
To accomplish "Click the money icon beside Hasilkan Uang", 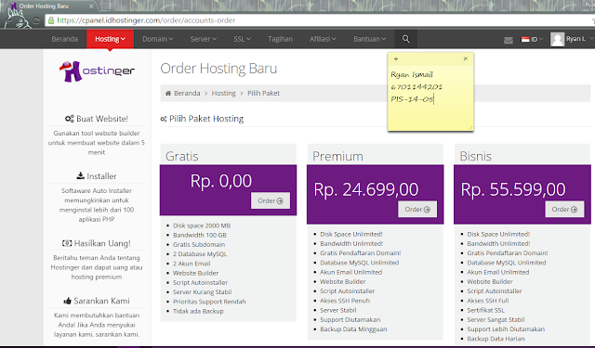I will [67, 243].
